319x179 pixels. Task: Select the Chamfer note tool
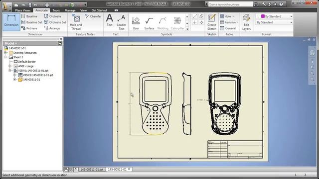(93, 16)
